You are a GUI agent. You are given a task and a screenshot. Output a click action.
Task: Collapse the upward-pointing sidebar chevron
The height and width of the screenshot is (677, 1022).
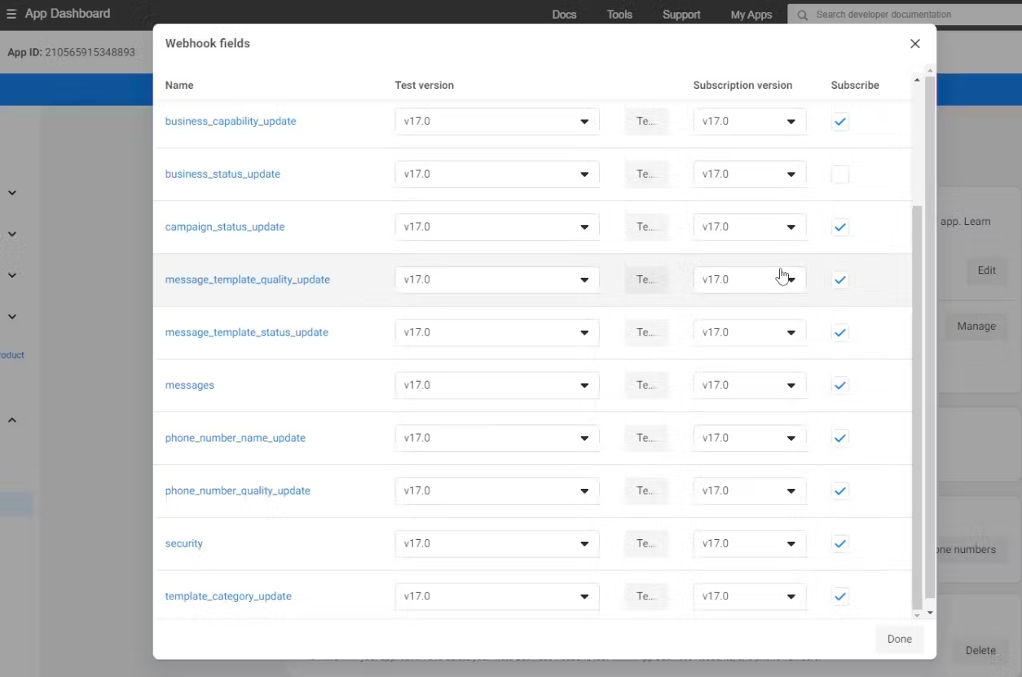[x=12, y=420]
